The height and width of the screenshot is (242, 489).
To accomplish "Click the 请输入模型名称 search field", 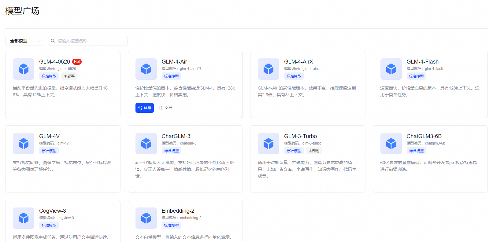I will [88, 41].
